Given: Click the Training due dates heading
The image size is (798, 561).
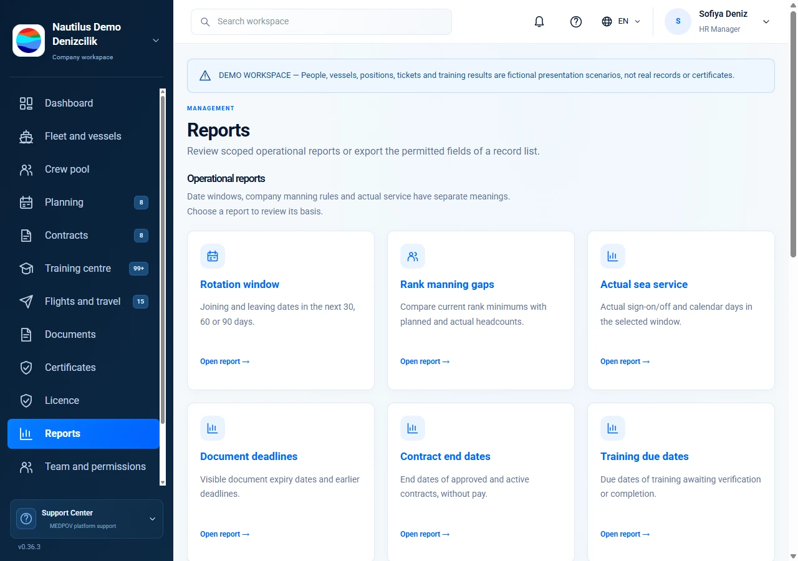Looking at the screenshot, I should [x=644, y=456].
